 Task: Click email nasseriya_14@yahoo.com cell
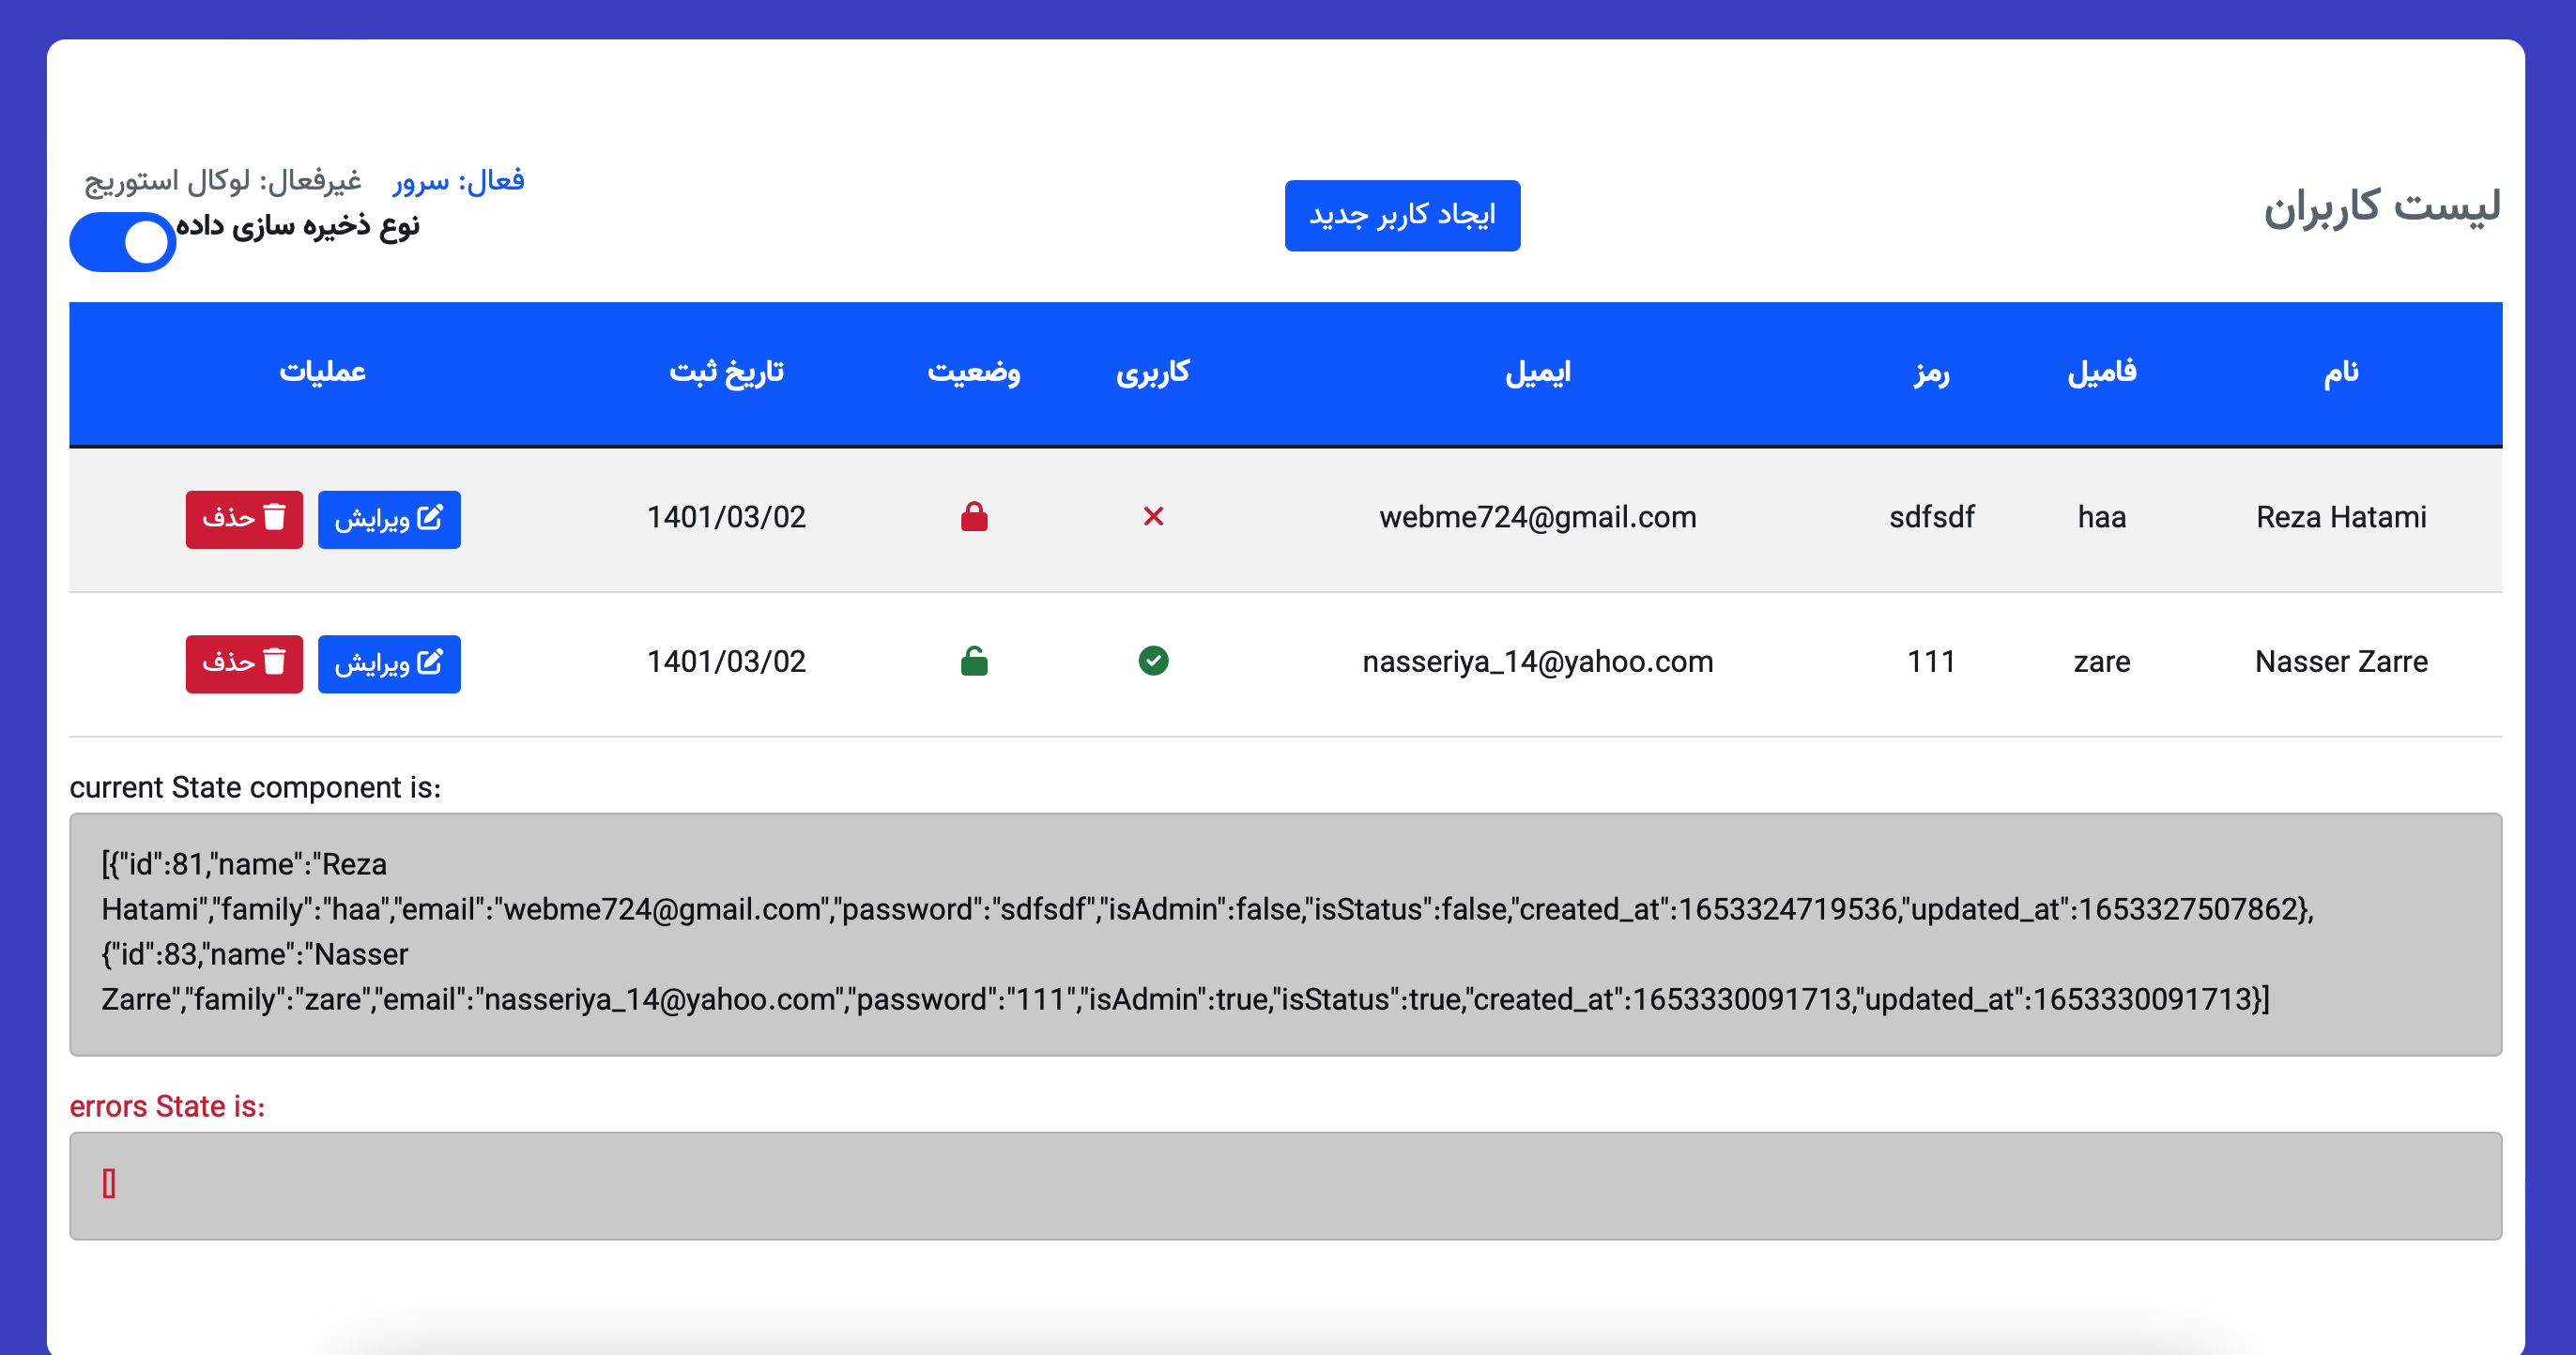coord(1538,662)
